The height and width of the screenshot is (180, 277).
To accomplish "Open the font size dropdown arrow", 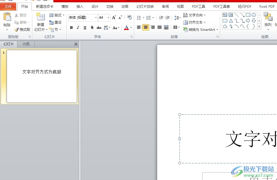I will pos(108,18).
